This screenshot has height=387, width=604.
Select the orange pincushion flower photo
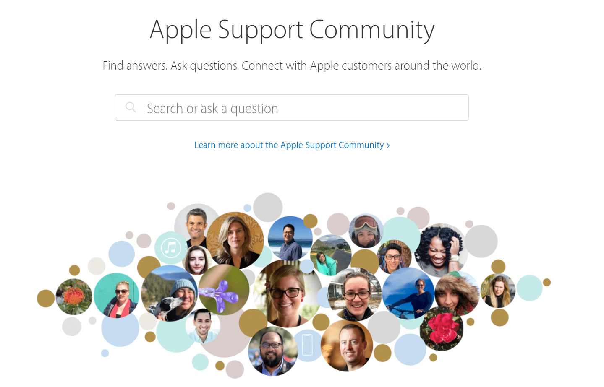[74, 297]
